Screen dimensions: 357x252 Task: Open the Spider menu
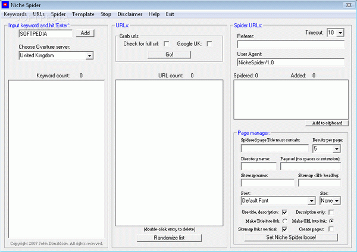[x=58, y=14]
